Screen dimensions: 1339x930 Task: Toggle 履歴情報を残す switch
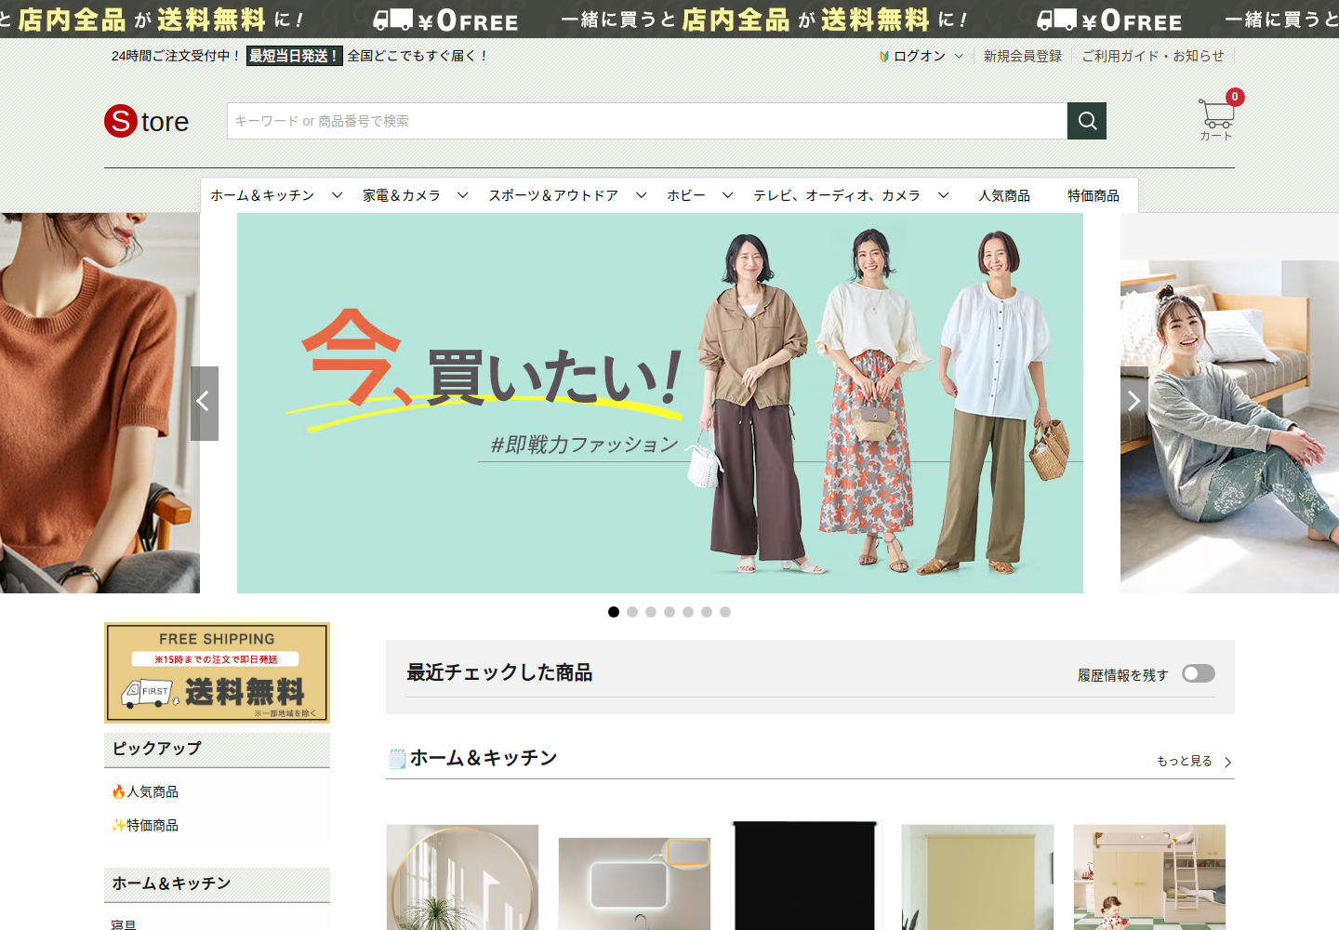tap(1199, 673)
